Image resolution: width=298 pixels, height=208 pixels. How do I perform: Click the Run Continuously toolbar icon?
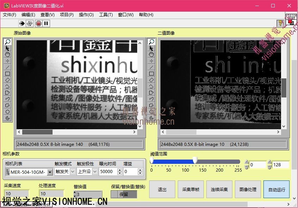coord(30,23)
